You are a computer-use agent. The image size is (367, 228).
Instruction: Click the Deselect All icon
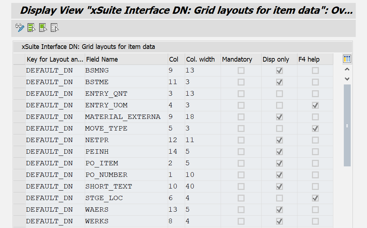click(55, 28)
